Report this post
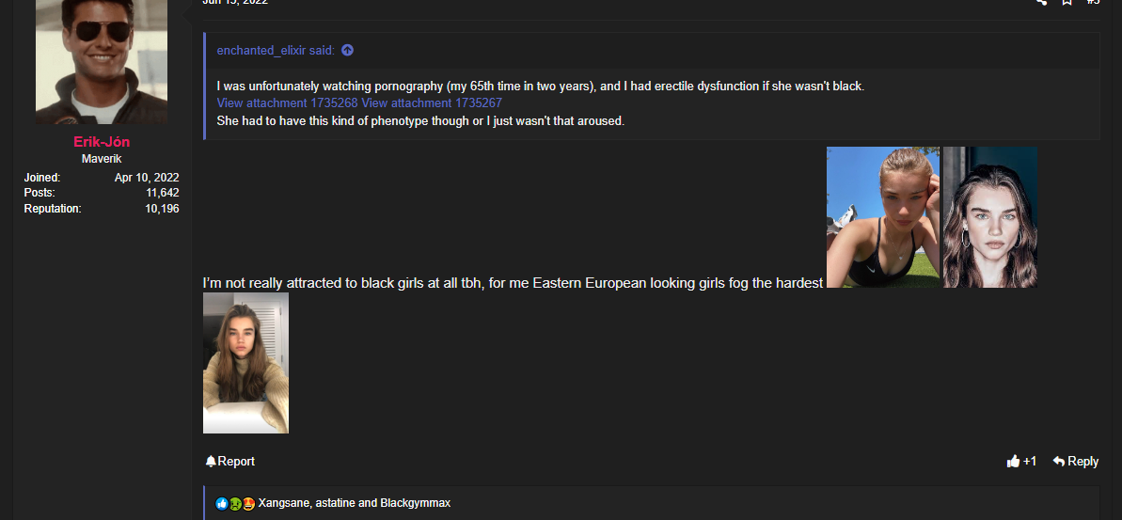This screenshot has width=1122, height=520. [229, 462]
